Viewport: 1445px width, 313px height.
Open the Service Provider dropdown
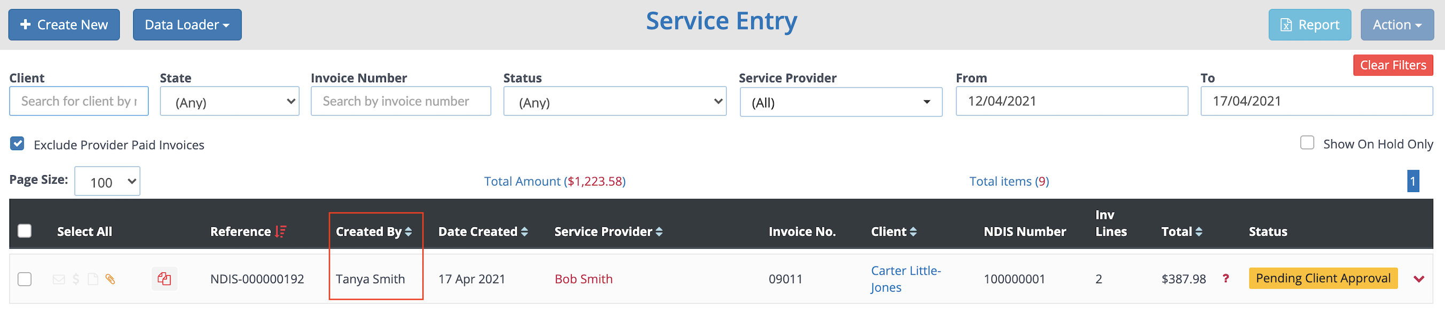pyautogui.click(x=840, y=102)
